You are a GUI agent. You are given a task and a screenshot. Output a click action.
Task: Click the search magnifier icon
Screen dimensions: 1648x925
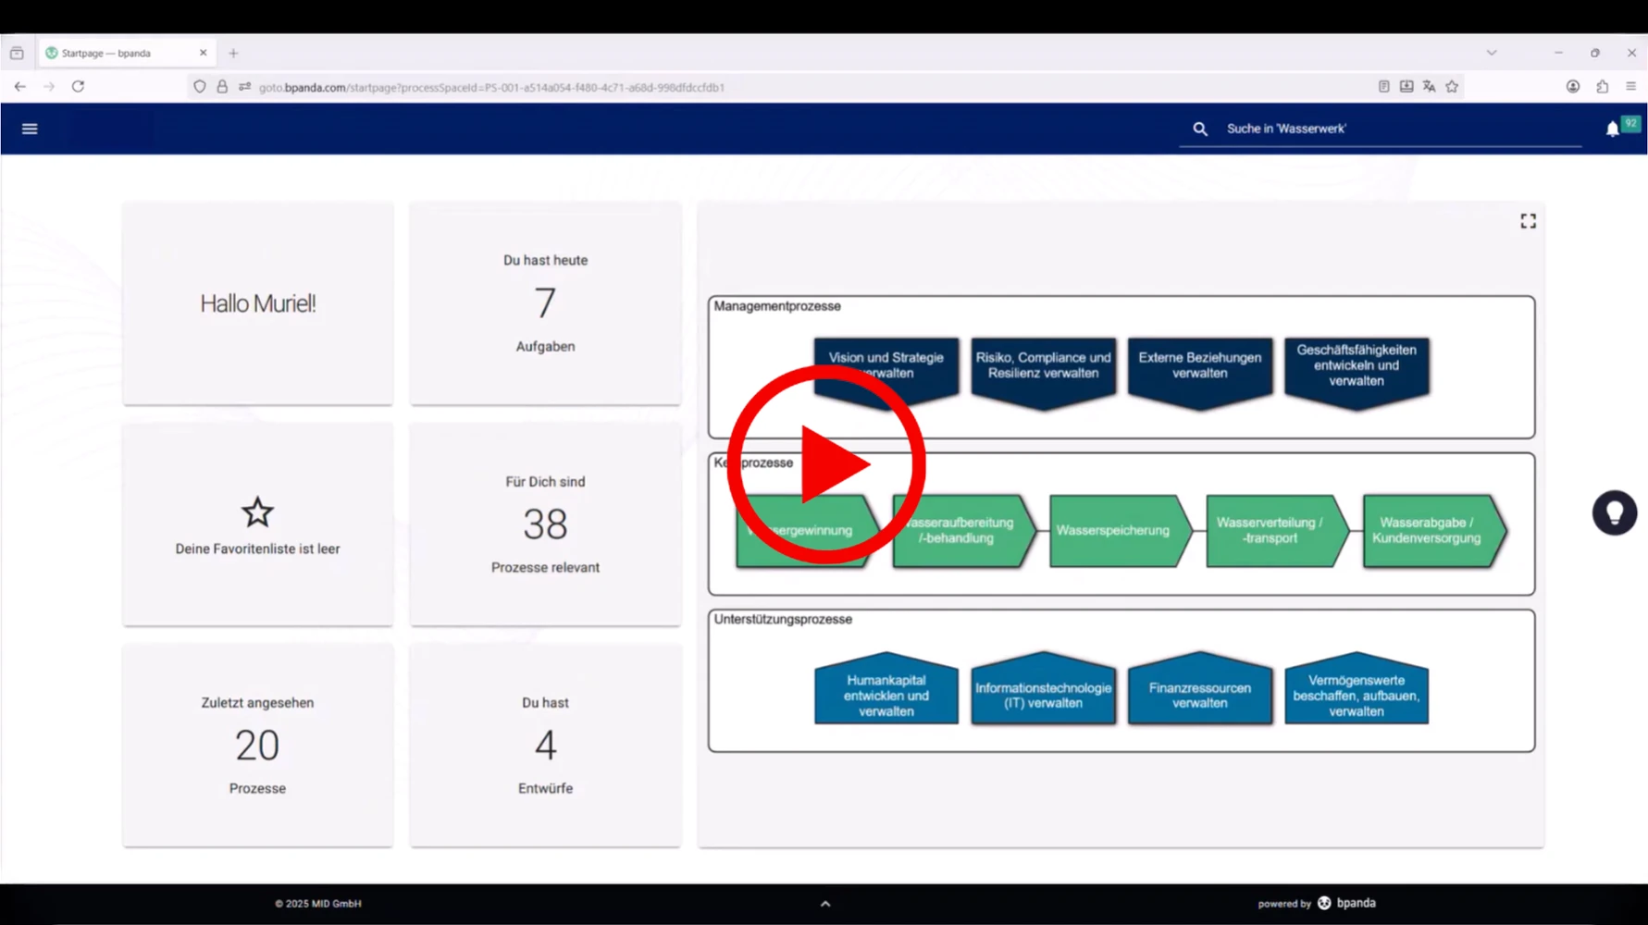tap(1200, 129)
